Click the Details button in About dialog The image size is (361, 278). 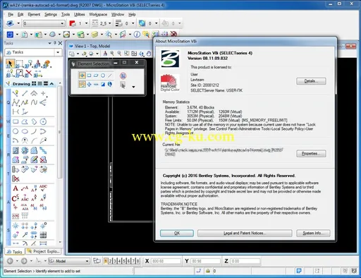pyautogui.click(x=311, y=81)
